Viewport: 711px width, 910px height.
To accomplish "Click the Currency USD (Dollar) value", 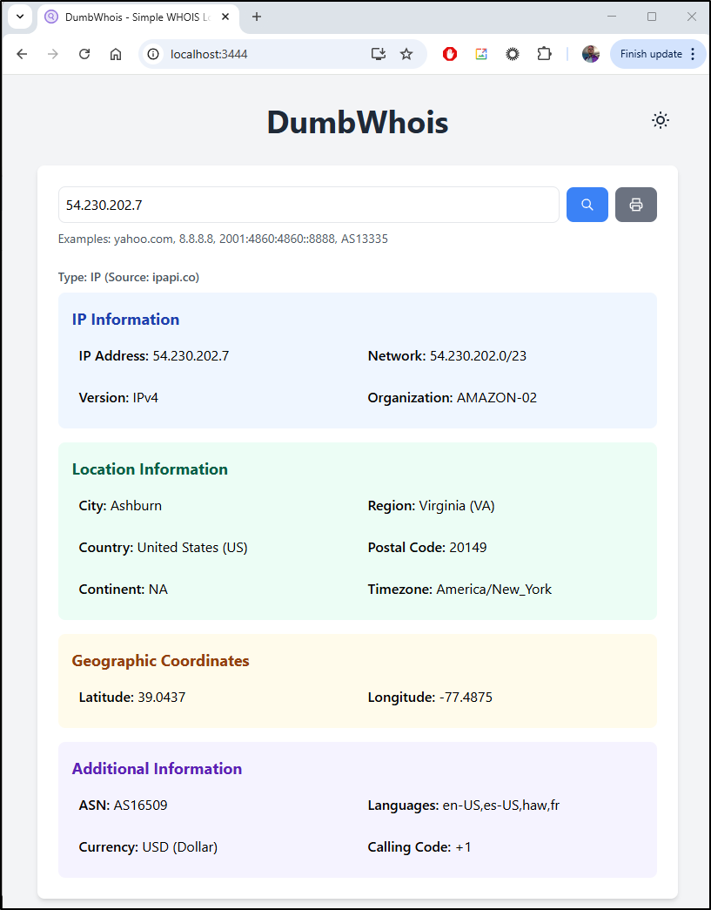I will tap(180, 846).
